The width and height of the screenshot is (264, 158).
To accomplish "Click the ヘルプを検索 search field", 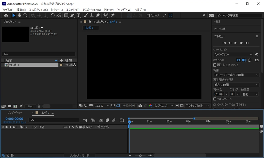I will click(x=238, y=16).
